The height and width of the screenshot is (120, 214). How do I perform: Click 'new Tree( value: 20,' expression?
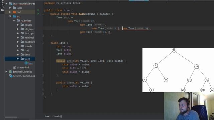(82, 21)
